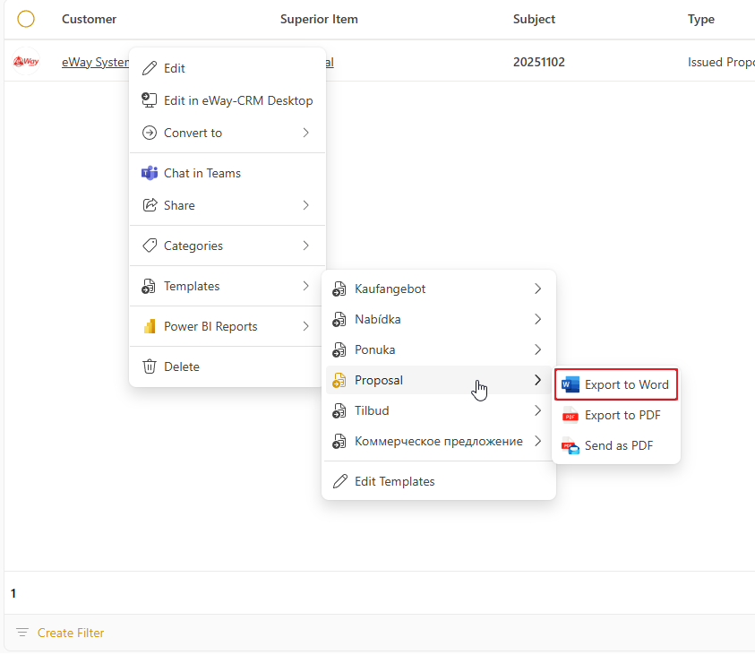This screenshot has height=655, width=755.
Task: Click the Microsoft Teams icon in context menu
Action: coord(150,174)
